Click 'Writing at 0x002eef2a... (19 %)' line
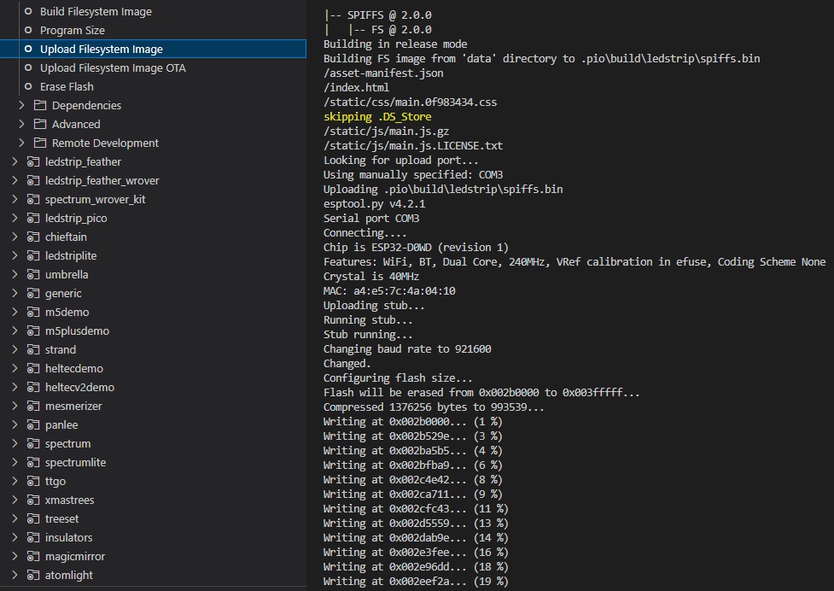The image size is (834, 591). (416, 582)
